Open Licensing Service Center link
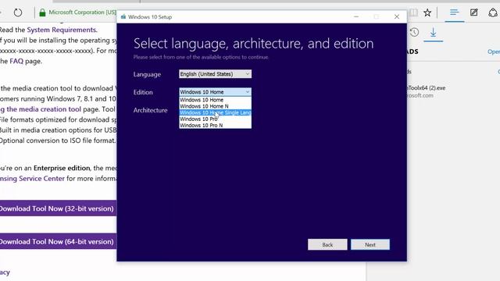The height and width of the screenshot is (281, 500). [x=32, y=179]
